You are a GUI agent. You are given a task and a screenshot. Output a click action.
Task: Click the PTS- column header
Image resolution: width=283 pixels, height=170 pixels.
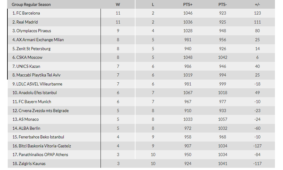[223, 5]
